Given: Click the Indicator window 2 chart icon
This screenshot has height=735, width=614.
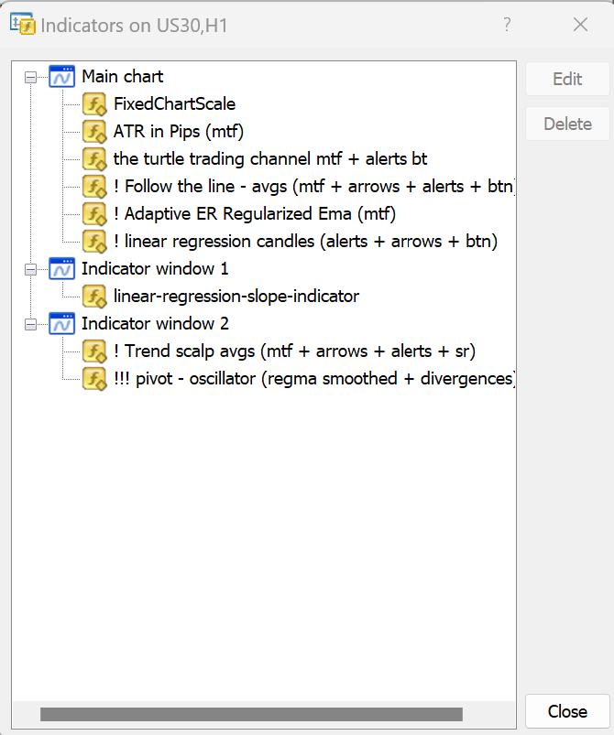Looking at the screenshot, I should pos(61,324).
